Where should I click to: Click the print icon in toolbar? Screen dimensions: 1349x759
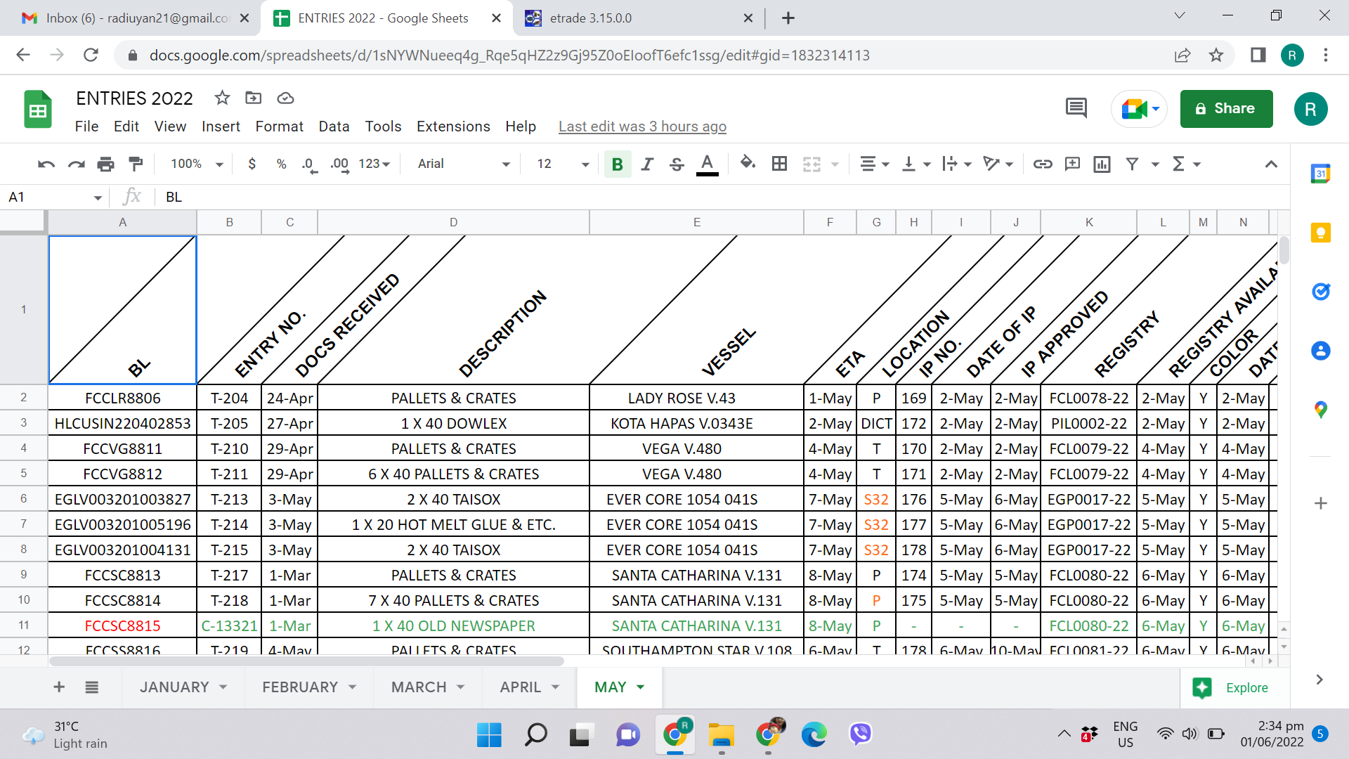[x=105, y=164]
